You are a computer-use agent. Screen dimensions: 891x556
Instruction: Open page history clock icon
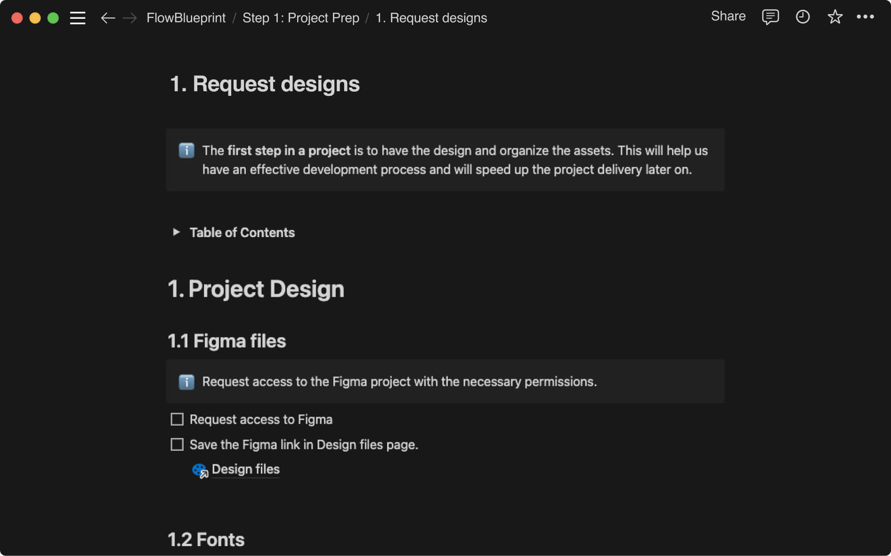coord(802,17)
